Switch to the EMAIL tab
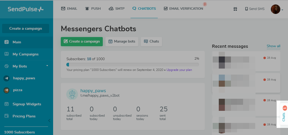Viewport: 288px width, 135px height. [69, 9]
